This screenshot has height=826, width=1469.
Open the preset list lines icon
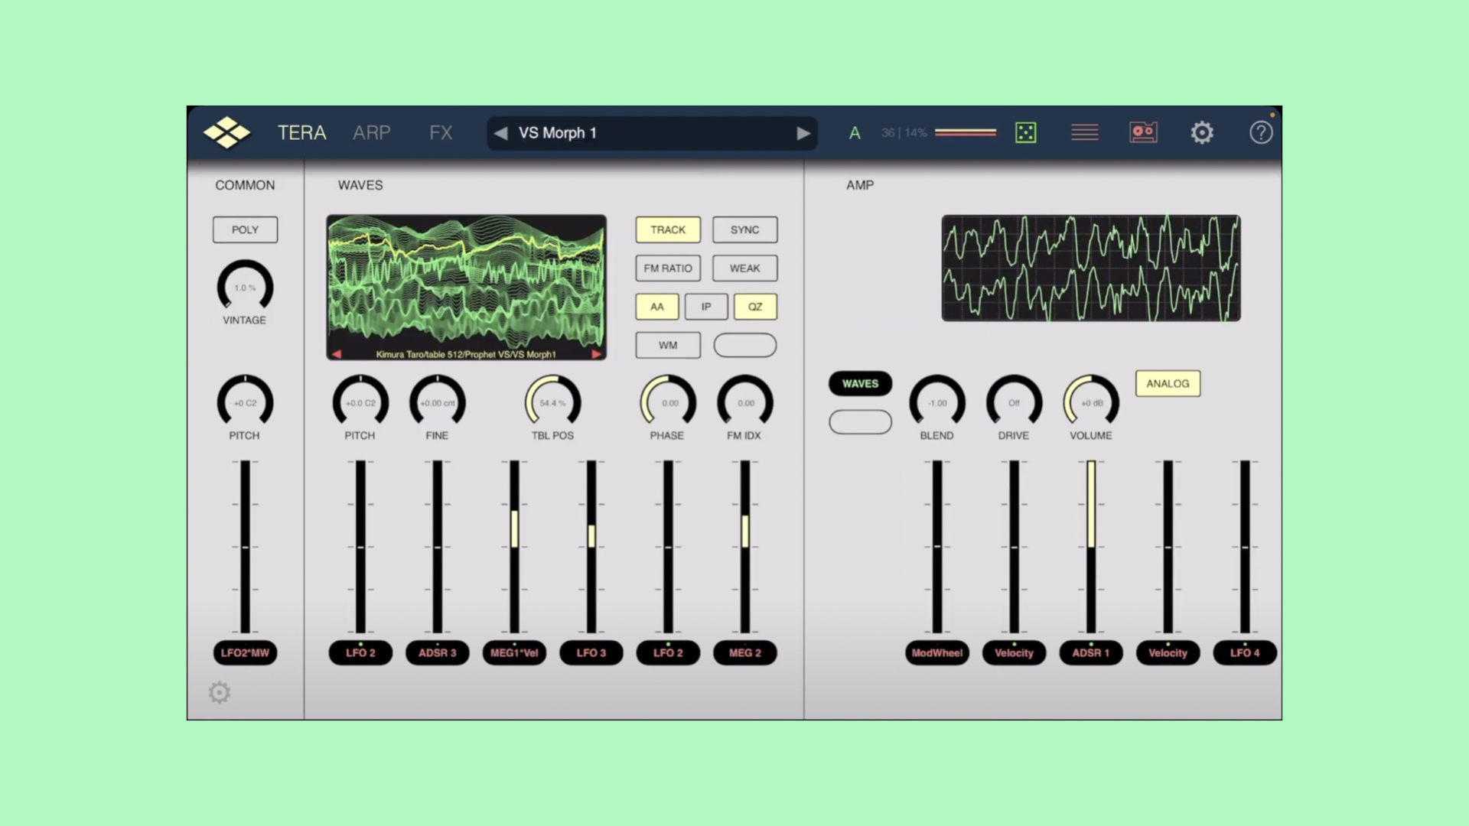pyautogui.click(x=1084, y=132)
